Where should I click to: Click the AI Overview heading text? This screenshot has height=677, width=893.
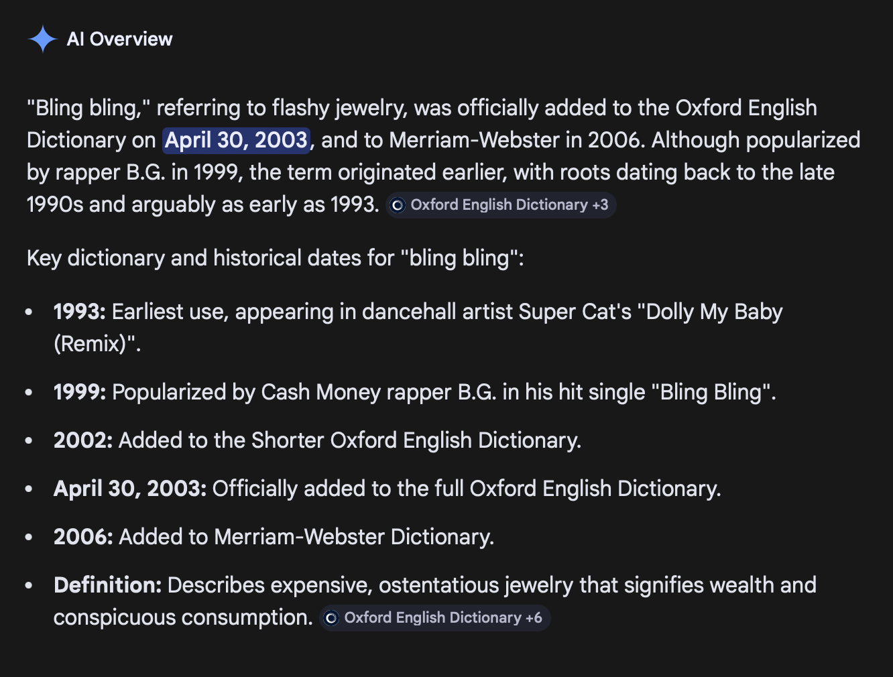pos(119,39)
